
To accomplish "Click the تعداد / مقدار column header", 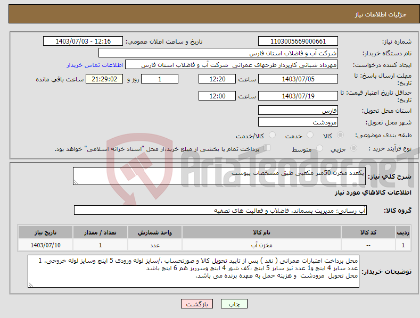I will 100,232.
